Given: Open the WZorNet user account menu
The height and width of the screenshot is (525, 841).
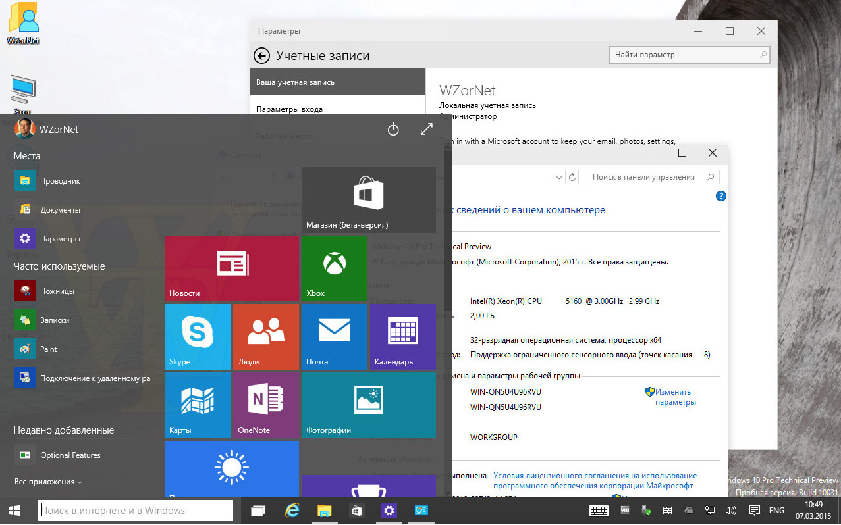Looking at the screenshot, I should (x=46, y=129).
